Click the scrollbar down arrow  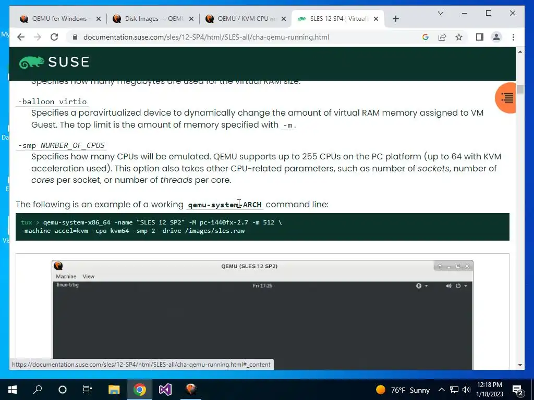(520, 365)
